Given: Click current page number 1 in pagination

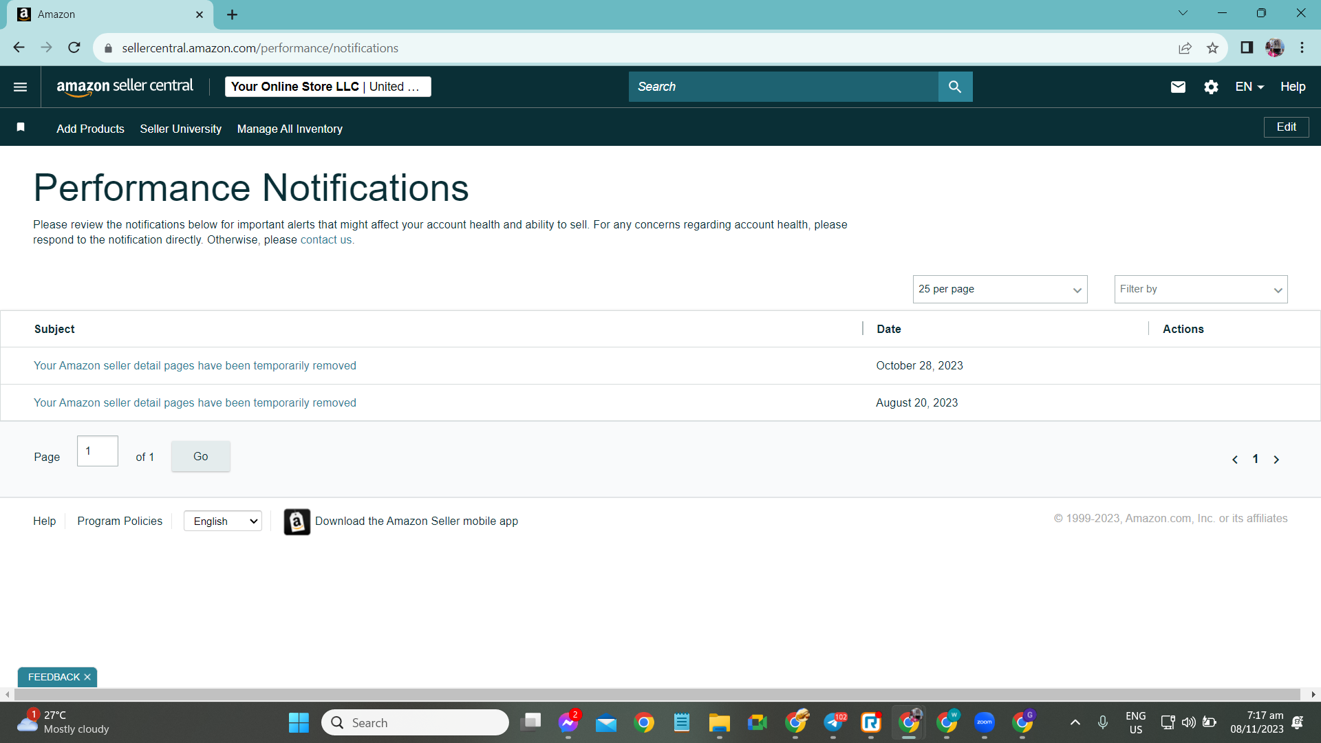Looking at the screenshot, I should point(1256,460).
